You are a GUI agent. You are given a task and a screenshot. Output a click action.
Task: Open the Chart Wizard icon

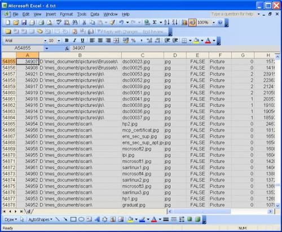(x=184, y=23)
